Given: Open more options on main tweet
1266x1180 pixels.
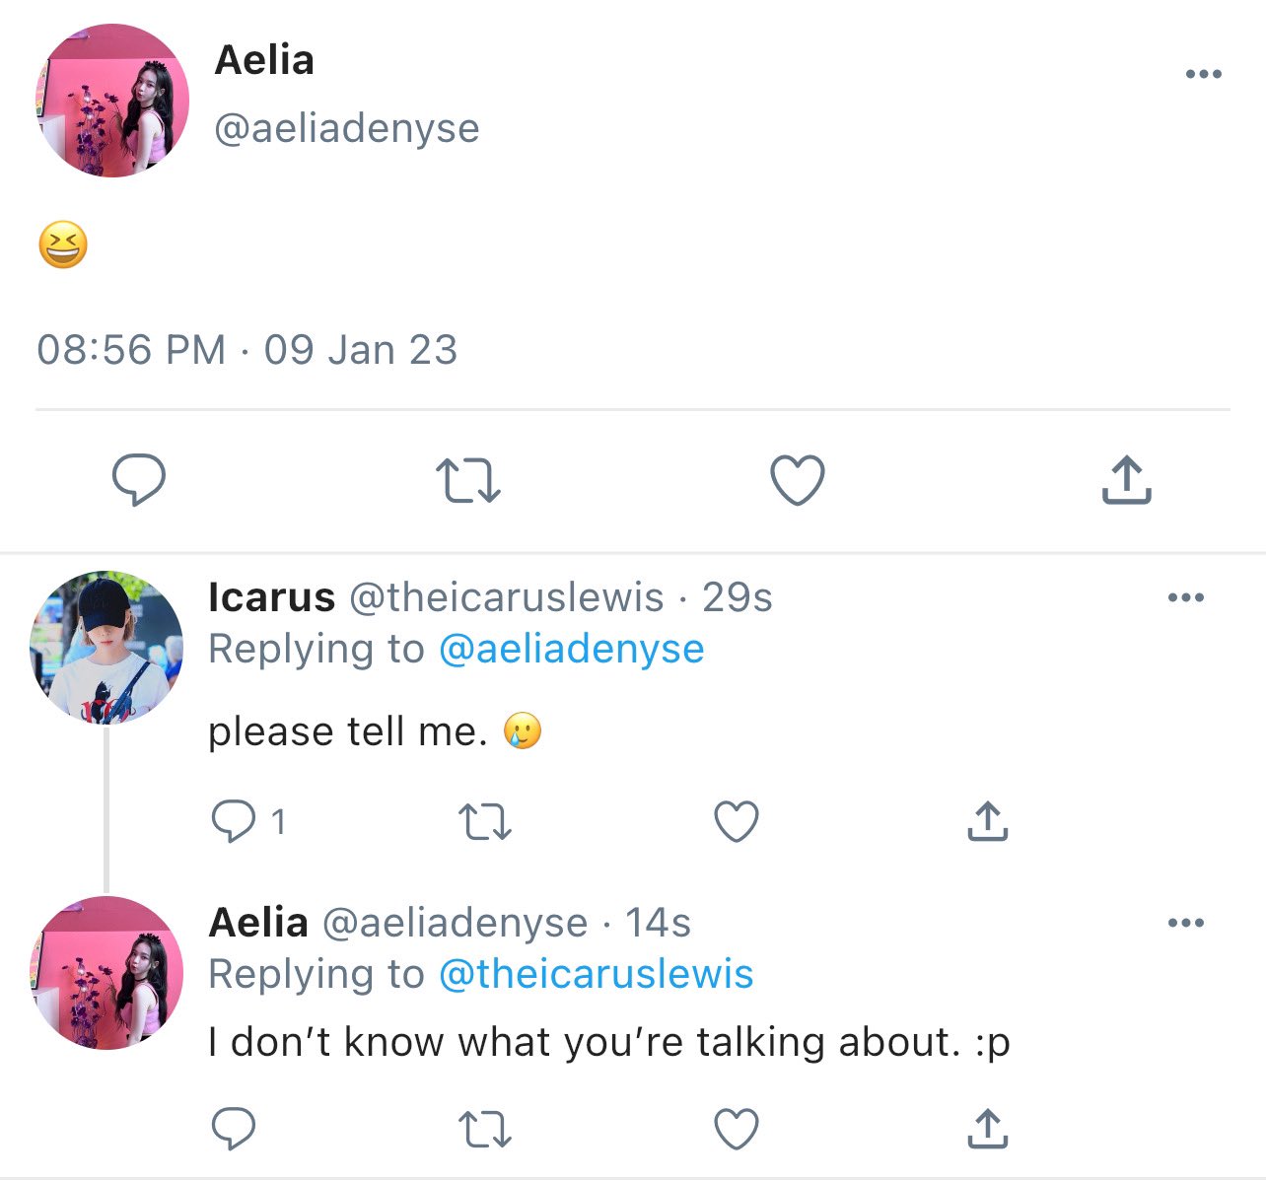Looking at the screenshot, I should [x=1203, y=74].
